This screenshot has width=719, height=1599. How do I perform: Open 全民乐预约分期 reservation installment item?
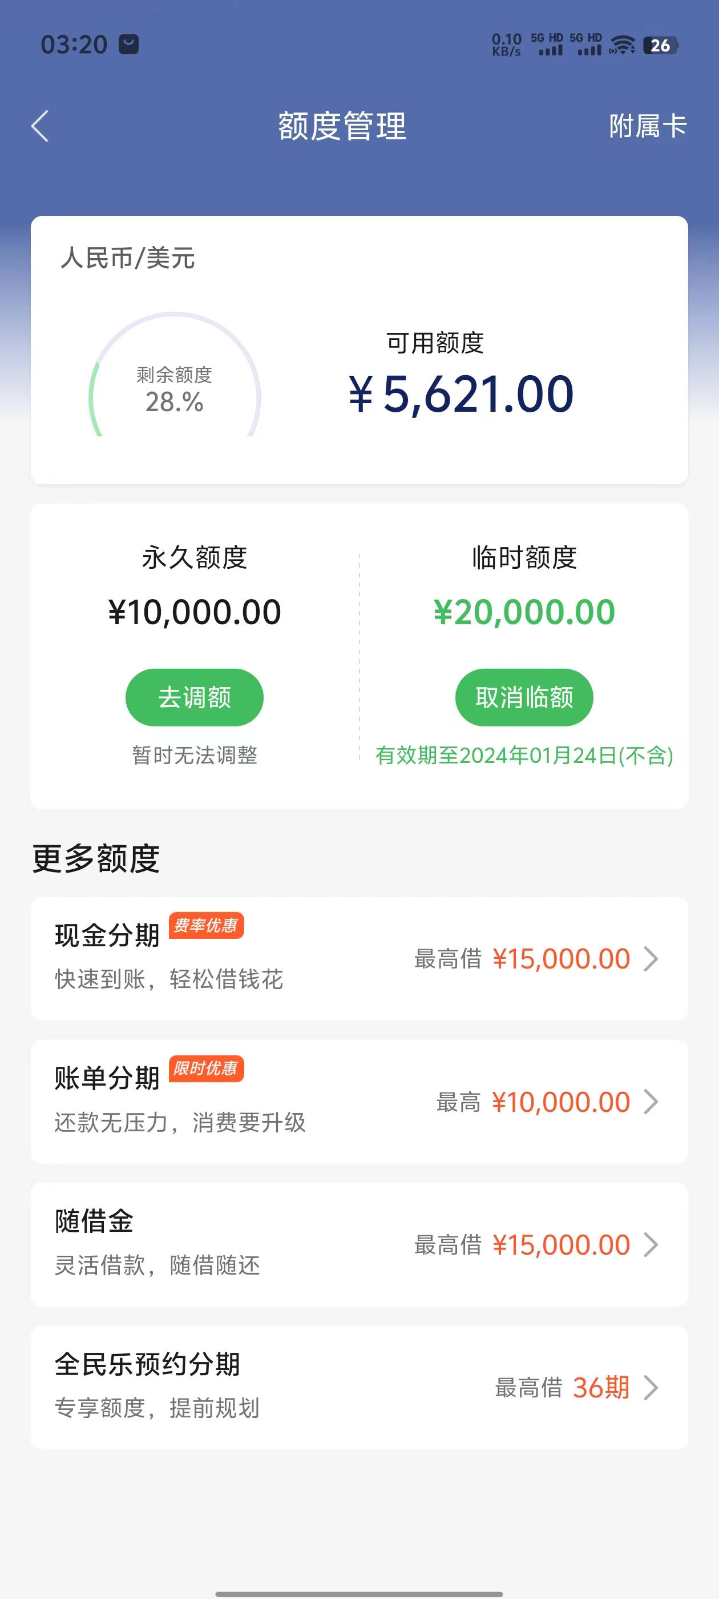tap(359, 1387)
